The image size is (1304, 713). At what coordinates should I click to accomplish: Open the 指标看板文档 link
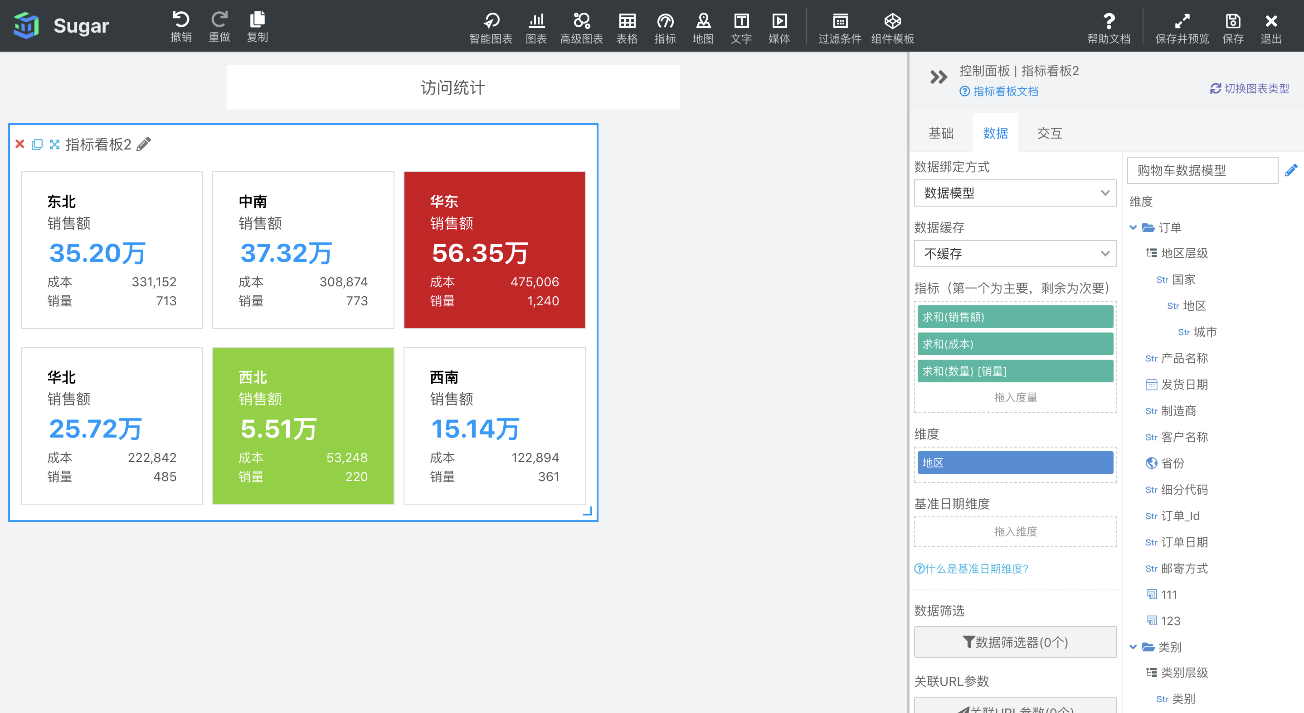click(999, 91)
